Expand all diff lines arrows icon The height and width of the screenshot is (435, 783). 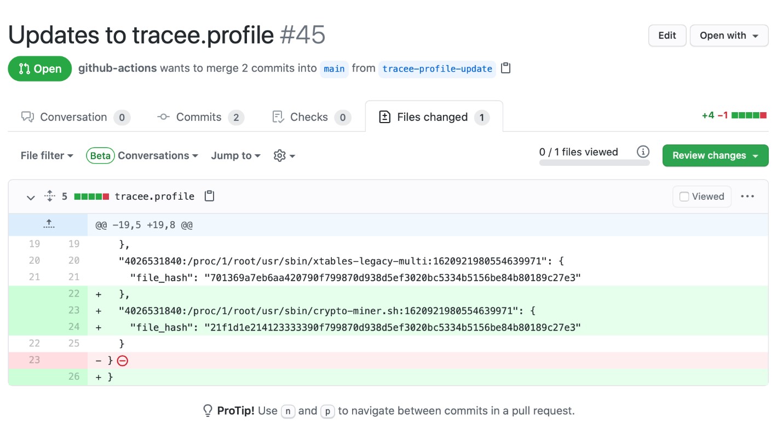[x=49, y=196]
